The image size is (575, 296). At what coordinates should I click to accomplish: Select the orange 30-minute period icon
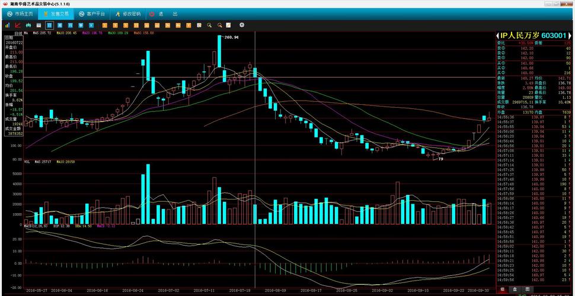coord(146,25)
